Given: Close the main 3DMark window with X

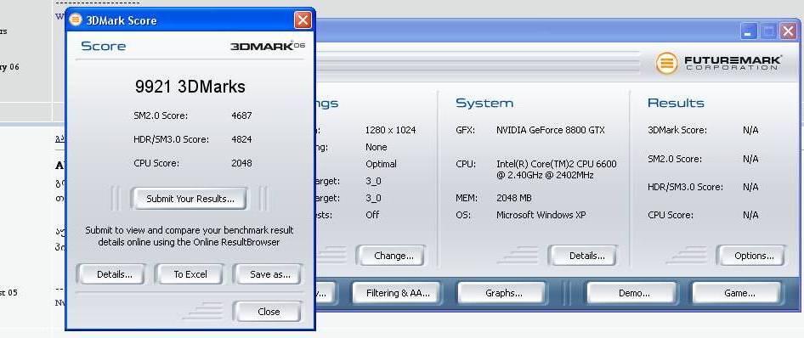Looking at the screenshot, I should (x=788, y=31).
